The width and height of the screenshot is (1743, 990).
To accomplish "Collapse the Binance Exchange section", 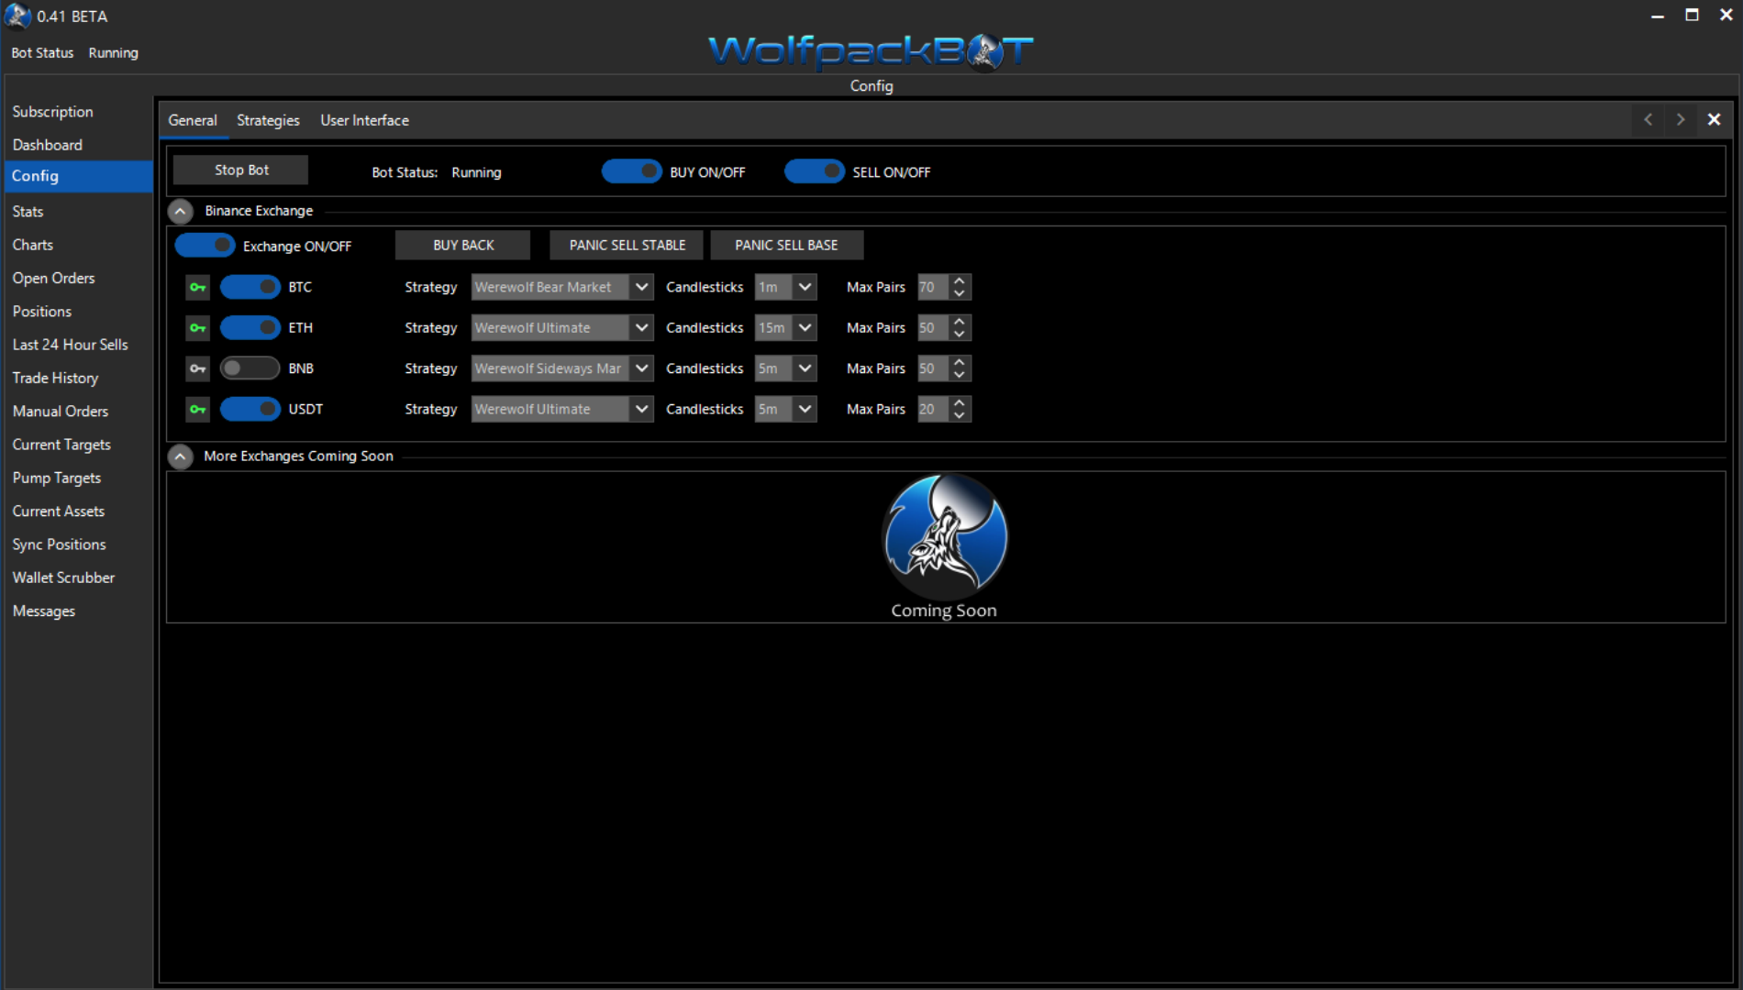I will coord(181,212).
